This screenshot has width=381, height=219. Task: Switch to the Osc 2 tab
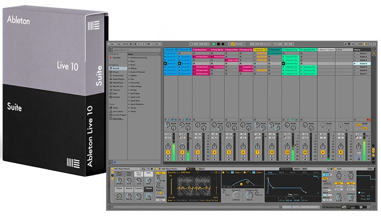point(201,168)
